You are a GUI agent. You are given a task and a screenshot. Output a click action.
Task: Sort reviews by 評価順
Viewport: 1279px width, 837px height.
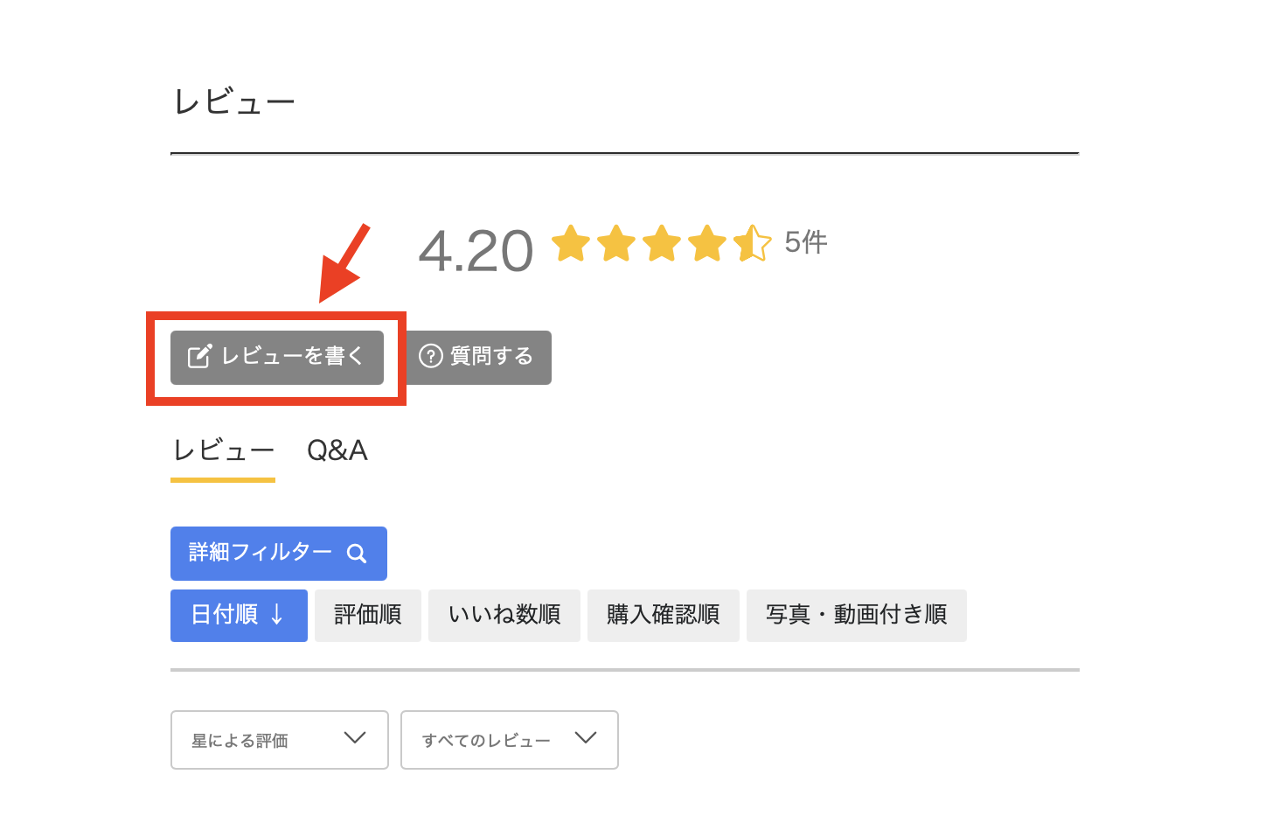[x=367, y=615]
